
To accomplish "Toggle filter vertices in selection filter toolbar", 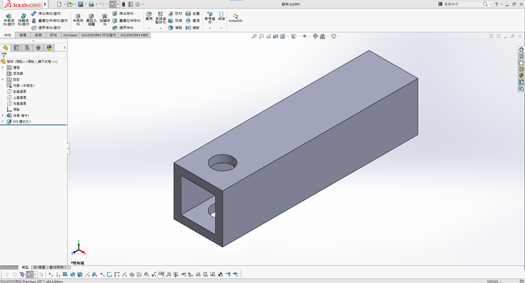I will click(51, 275).
